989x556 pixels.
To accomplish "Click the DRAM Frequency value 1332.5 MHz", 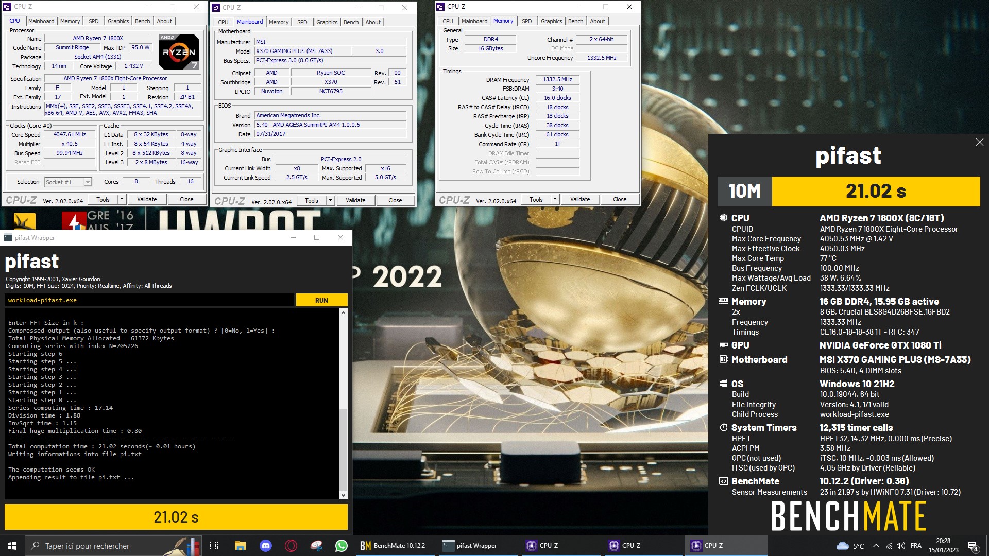I will (557, 79).
